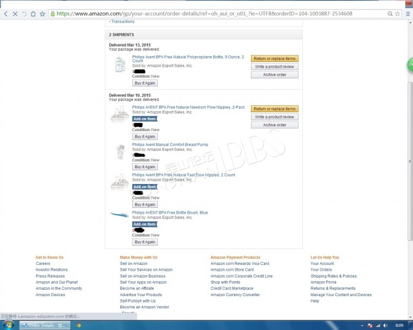Open the Windows Start button
This screenshot has width=413, height=330.
click(x=8, y=325)
